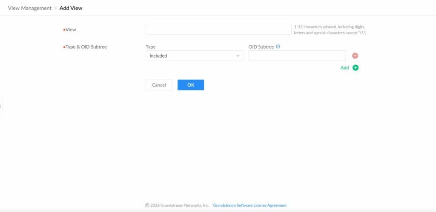Go back to View Management breadcrumb
This screenshot has height=212, width=436.
30,8
